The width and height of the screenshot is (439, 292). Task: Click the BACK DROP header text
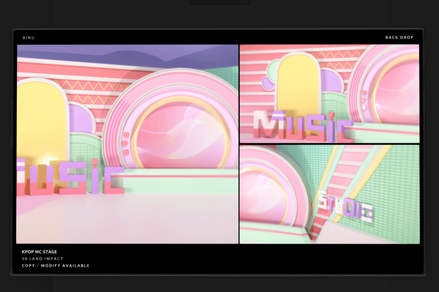(399, 38)
